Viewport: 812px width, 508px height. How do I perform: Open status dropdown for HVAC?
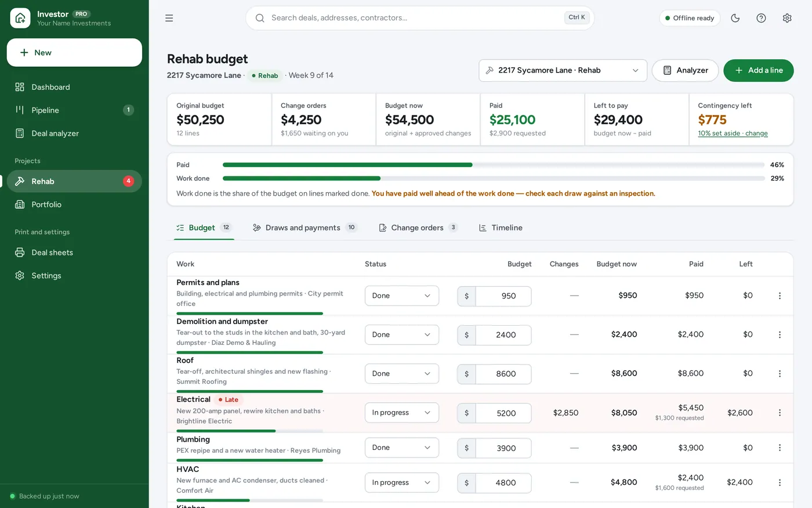402,482
